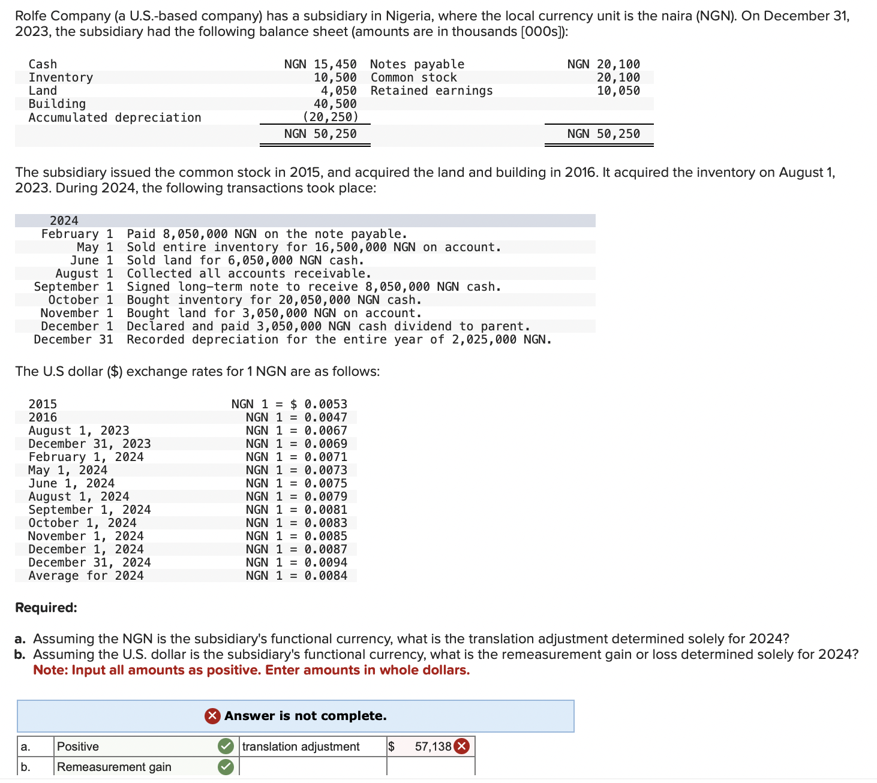Viewport: 877px width, 783px height.
Task: Open the Positive dropdown in row a
Action: [146, 746]
